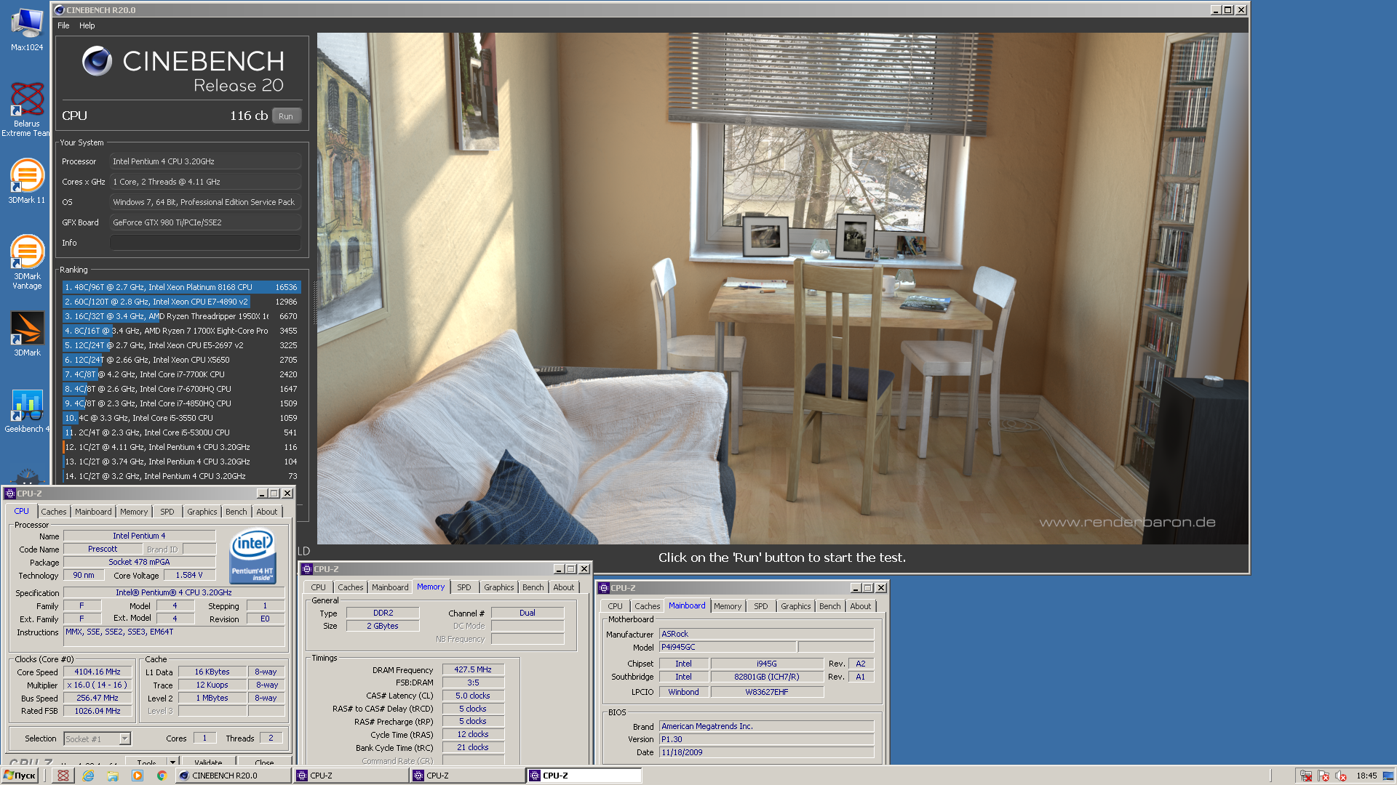Expand the Tools dropdown arrow in CPU-Z

pyautogui.click(x=172, y=762)
